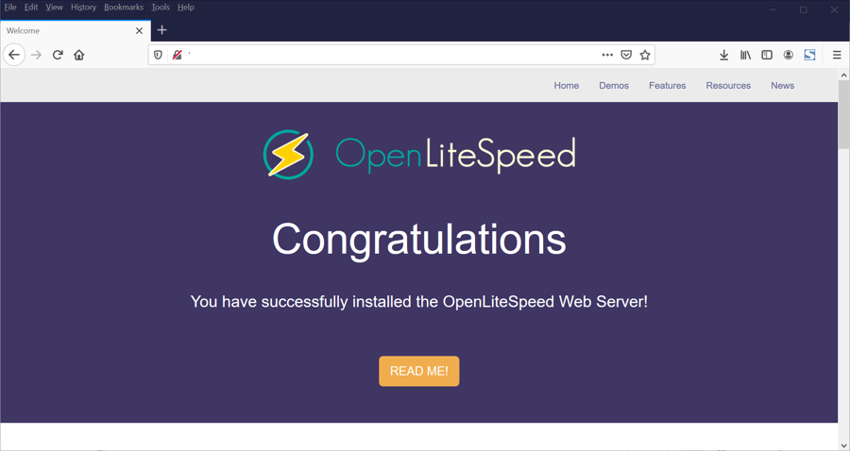Bookmark this page with the star icon

(x=644, y=55)
